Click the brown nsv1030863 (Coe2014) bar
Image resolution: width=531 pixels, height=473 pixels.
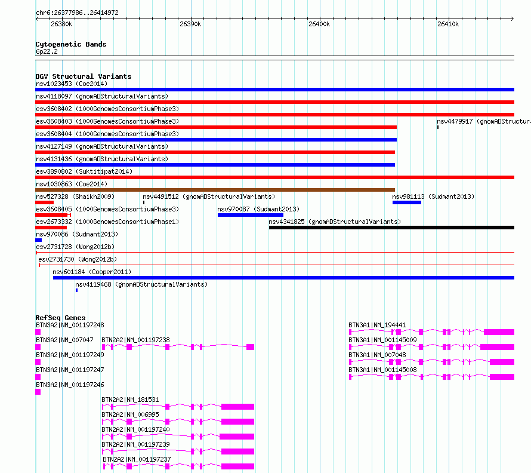coord(215,190)
